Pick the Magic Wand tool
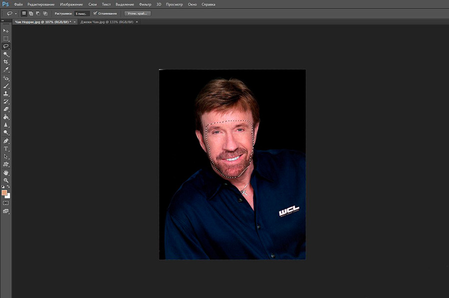The width and height of the screenshot is (449, 298). click(6, 54)
